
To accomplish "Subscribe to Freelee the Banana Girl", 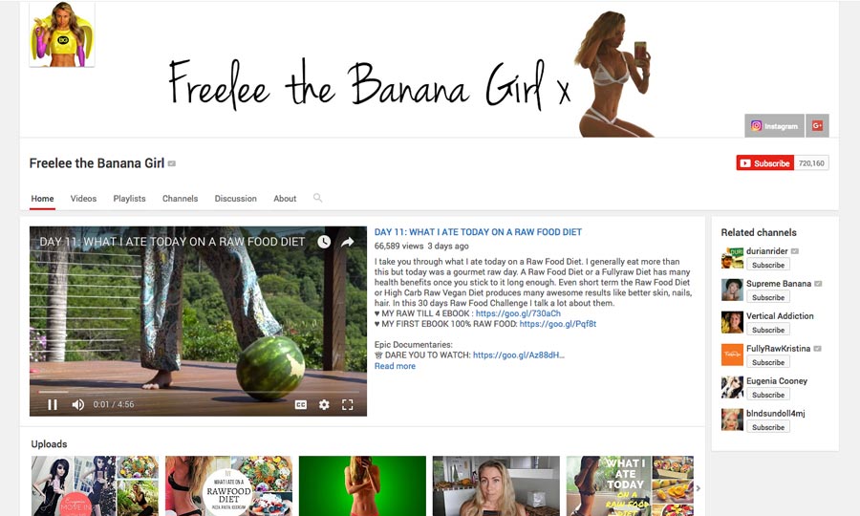I will click(765, 162).
